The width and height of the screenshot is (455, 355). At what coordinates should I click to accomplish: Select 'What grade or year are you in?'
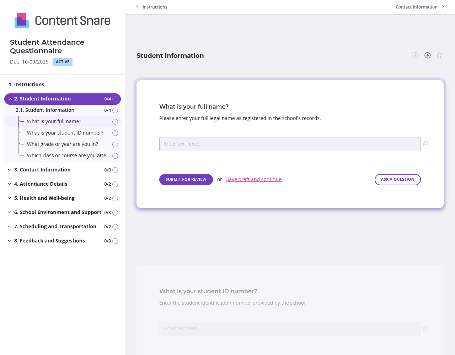(x=63, y=144)
